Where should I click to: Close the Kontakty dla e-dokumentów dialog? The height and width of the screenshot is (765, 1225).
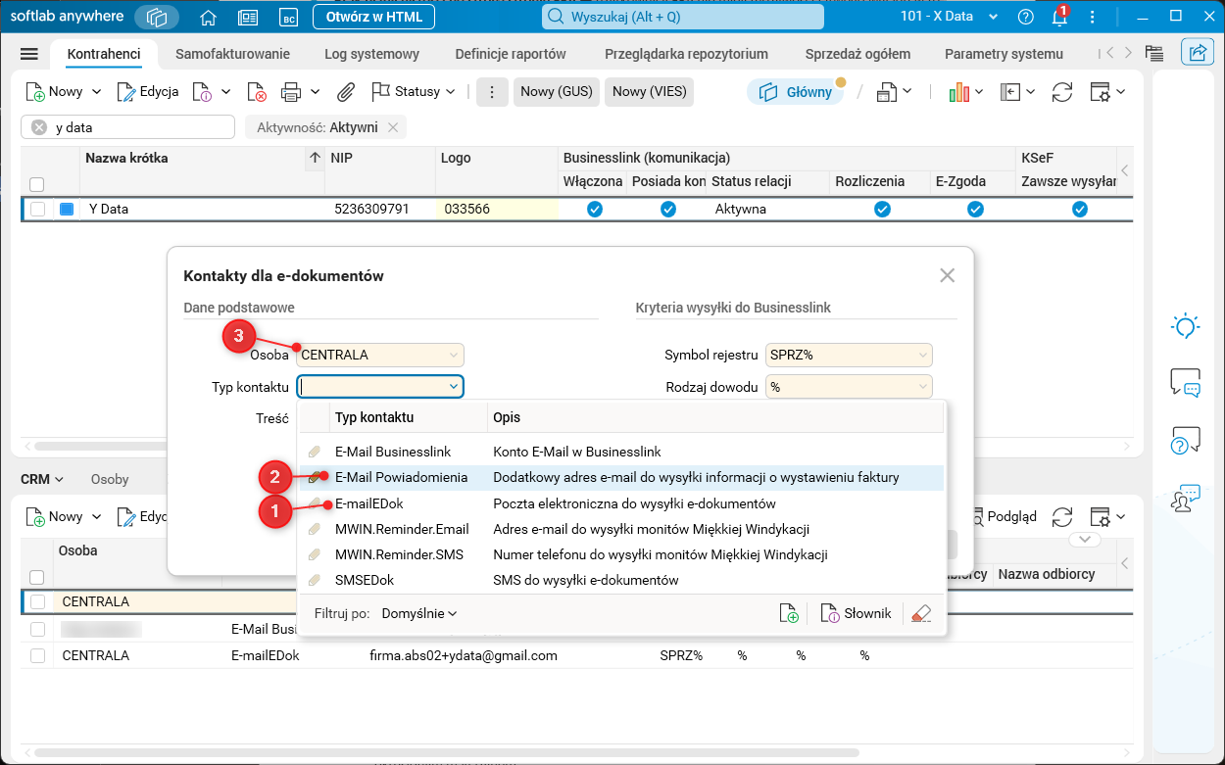[947, 275]
